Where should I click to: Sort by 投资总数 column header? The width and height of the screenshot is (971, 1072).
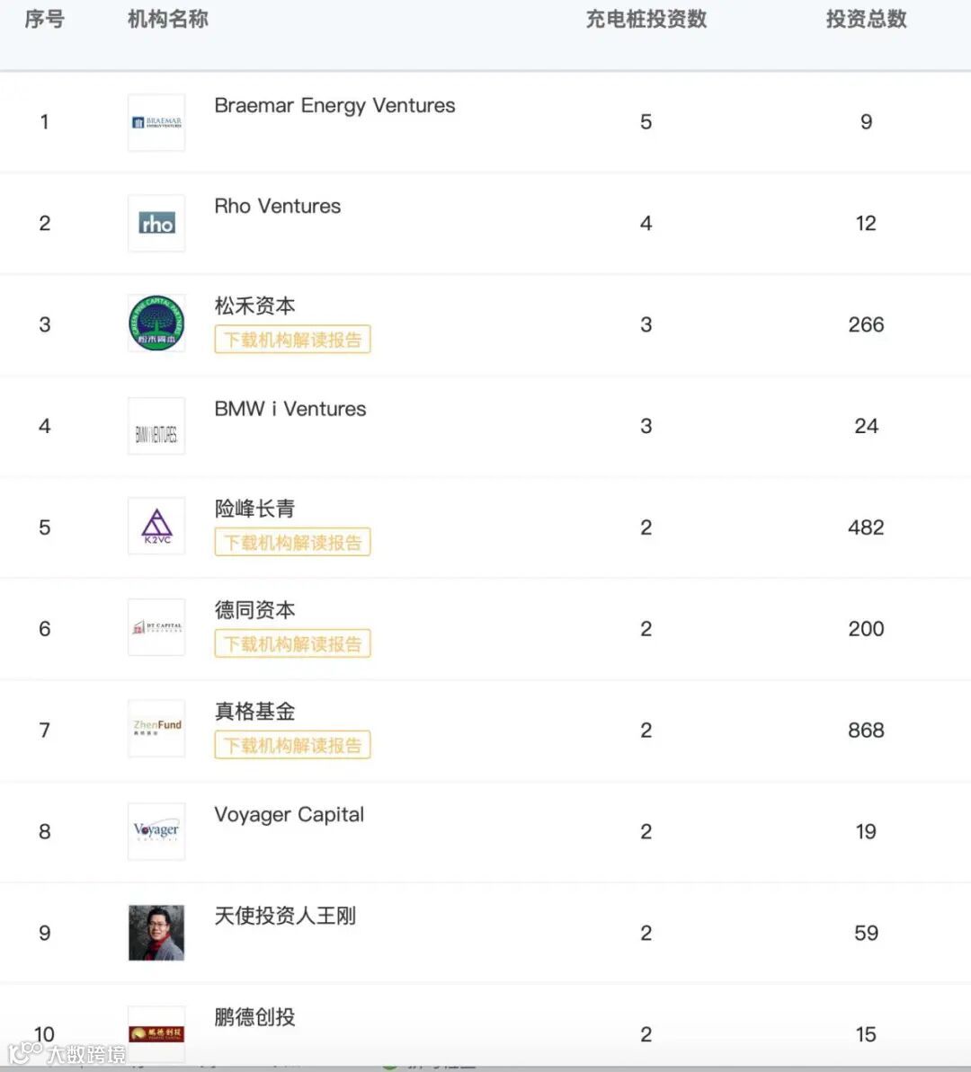[x=866, y=20]
